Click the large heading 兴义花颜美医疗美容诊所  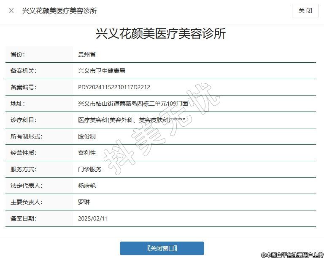tap(162, 34)
